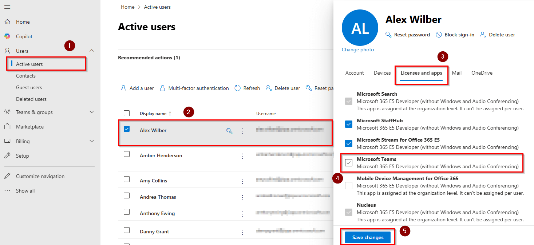
Task: Expand the Billing section
Action: 91,141
